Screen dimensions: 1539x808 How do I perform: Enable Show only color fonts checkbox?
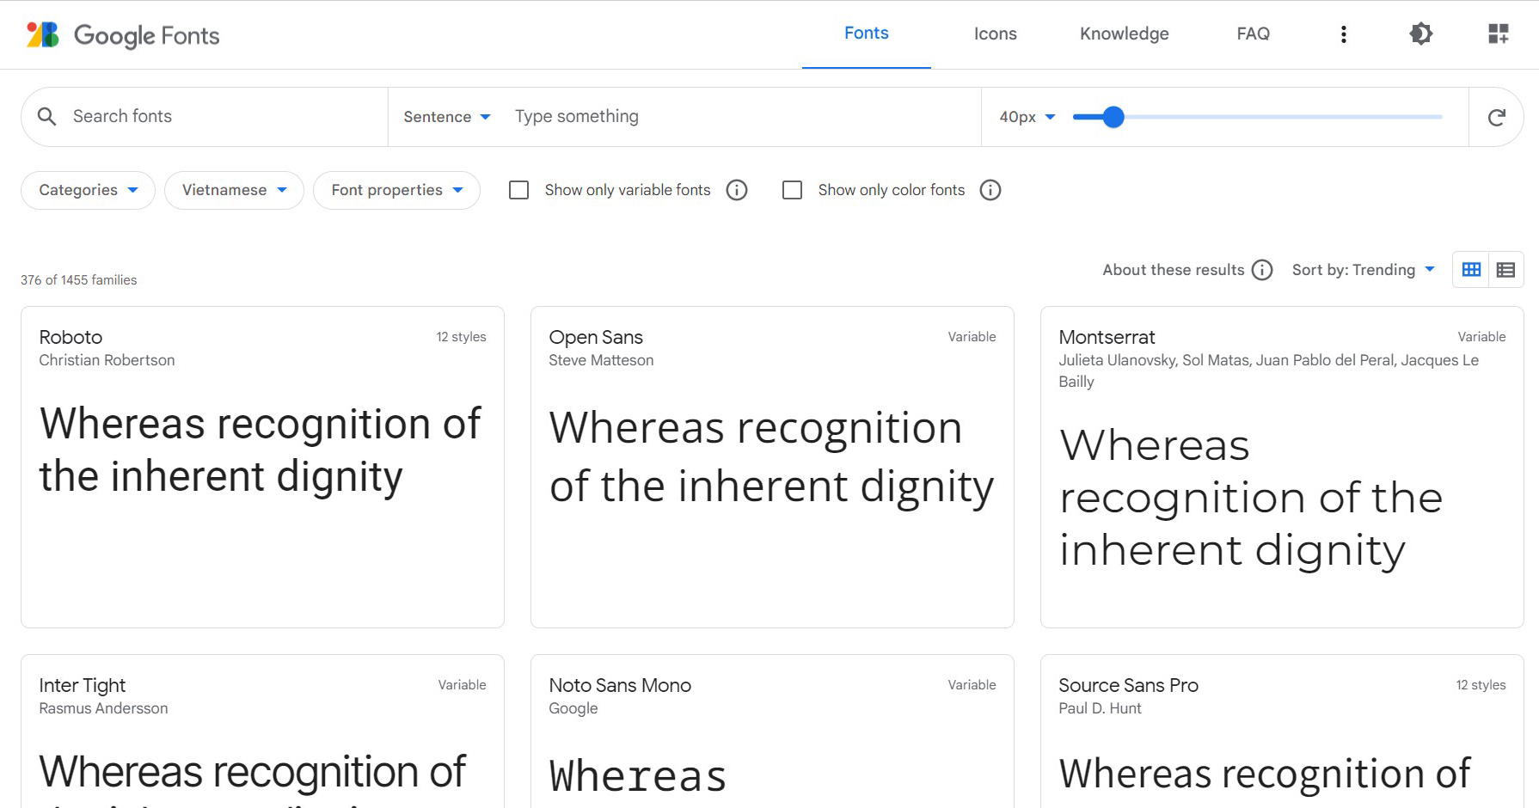click(x=792, y=190)
